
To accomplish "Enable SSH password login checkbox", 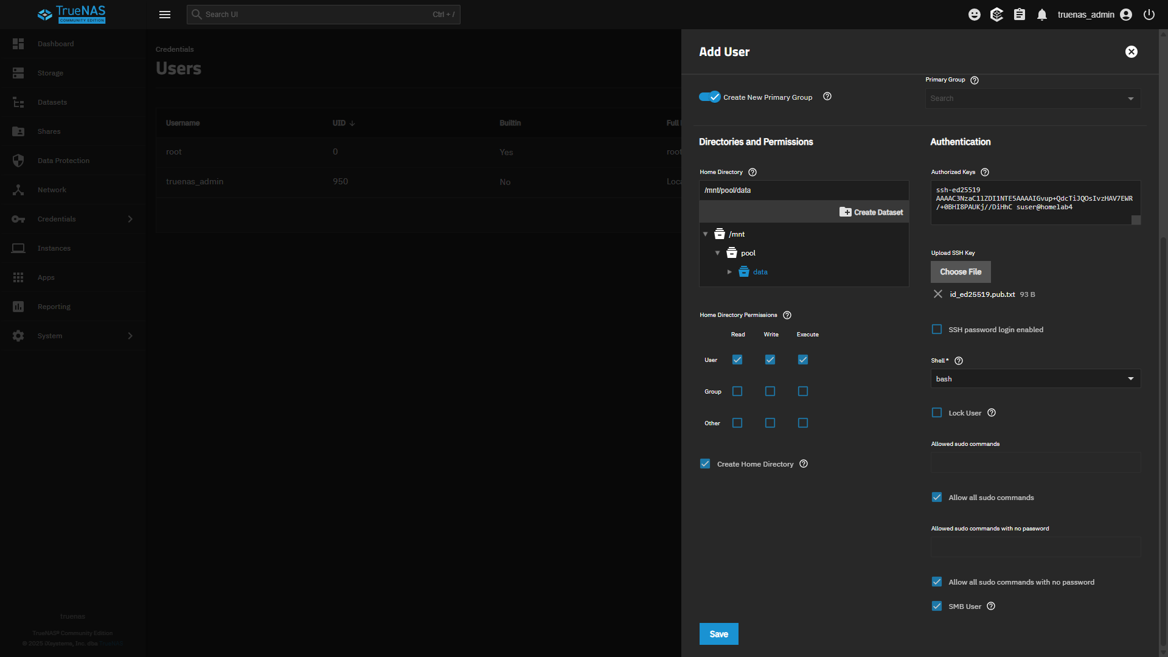I will tap(937, 330).
